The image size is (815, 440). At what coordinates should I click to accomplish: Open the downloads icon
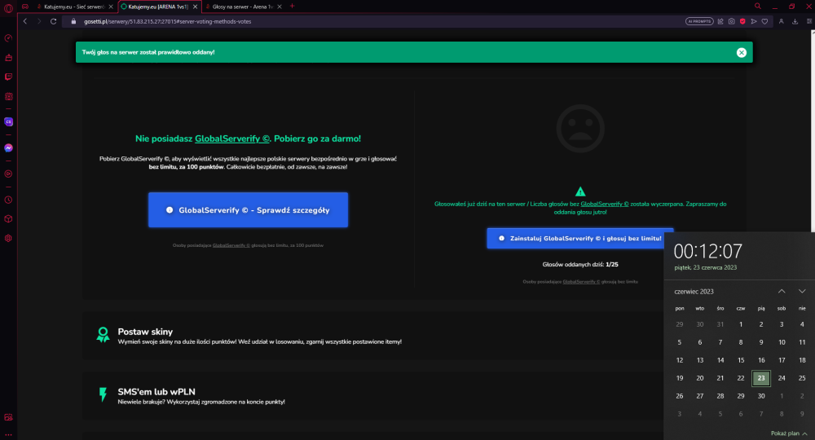click(x=795, y=21)
